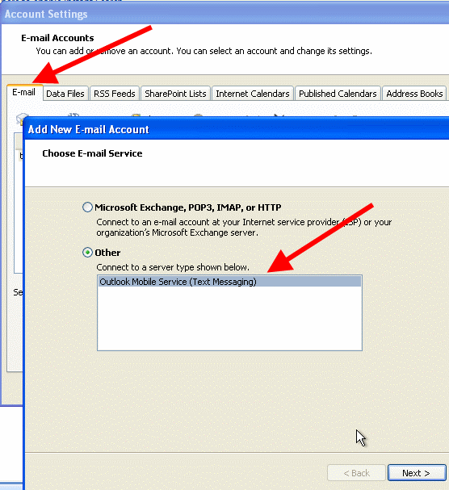The height and width of the screenshot is (490, 449).
Task: Click the E-mail Accounts heading text
Action: click(57, 38)
